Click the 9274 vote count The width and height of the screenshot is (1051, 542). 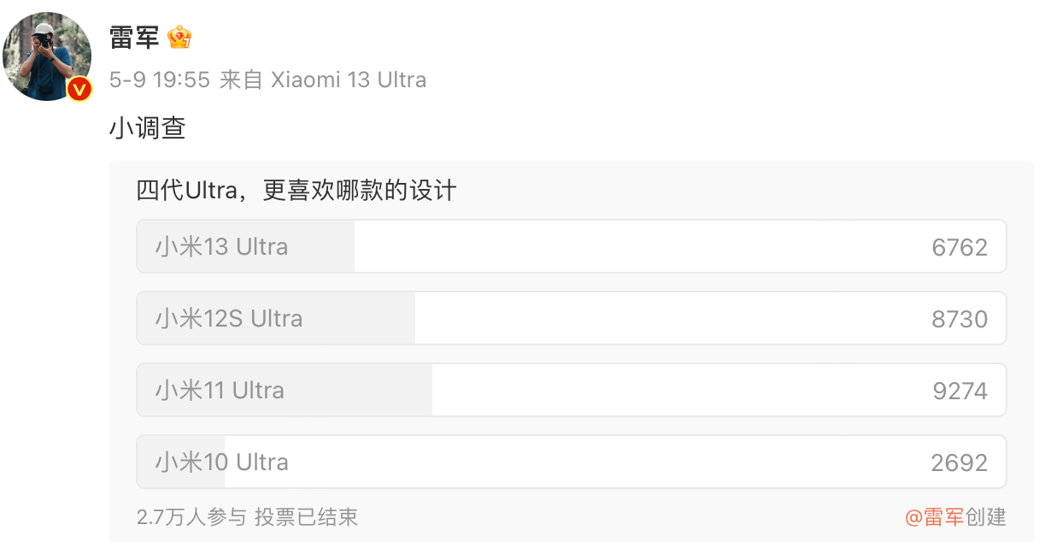click(960, 392)
